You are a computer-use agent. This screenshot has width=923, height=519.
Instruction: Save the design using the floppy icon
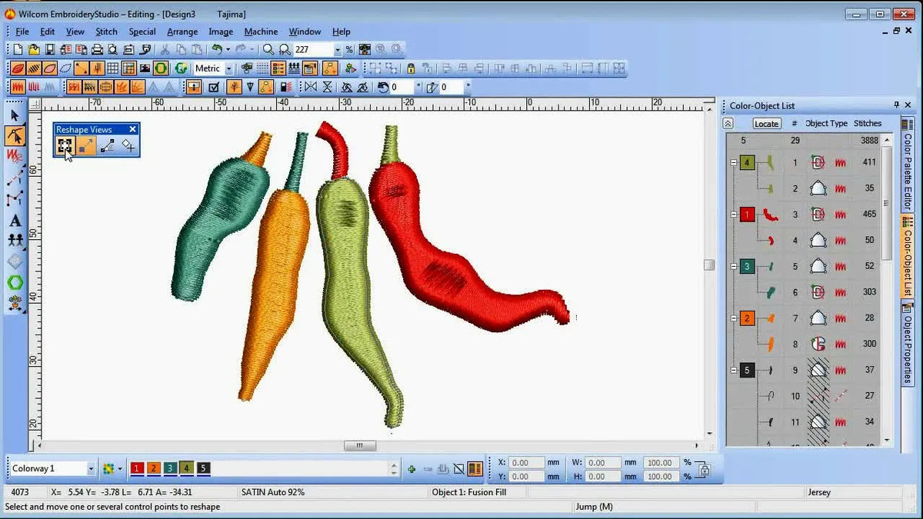49,49
